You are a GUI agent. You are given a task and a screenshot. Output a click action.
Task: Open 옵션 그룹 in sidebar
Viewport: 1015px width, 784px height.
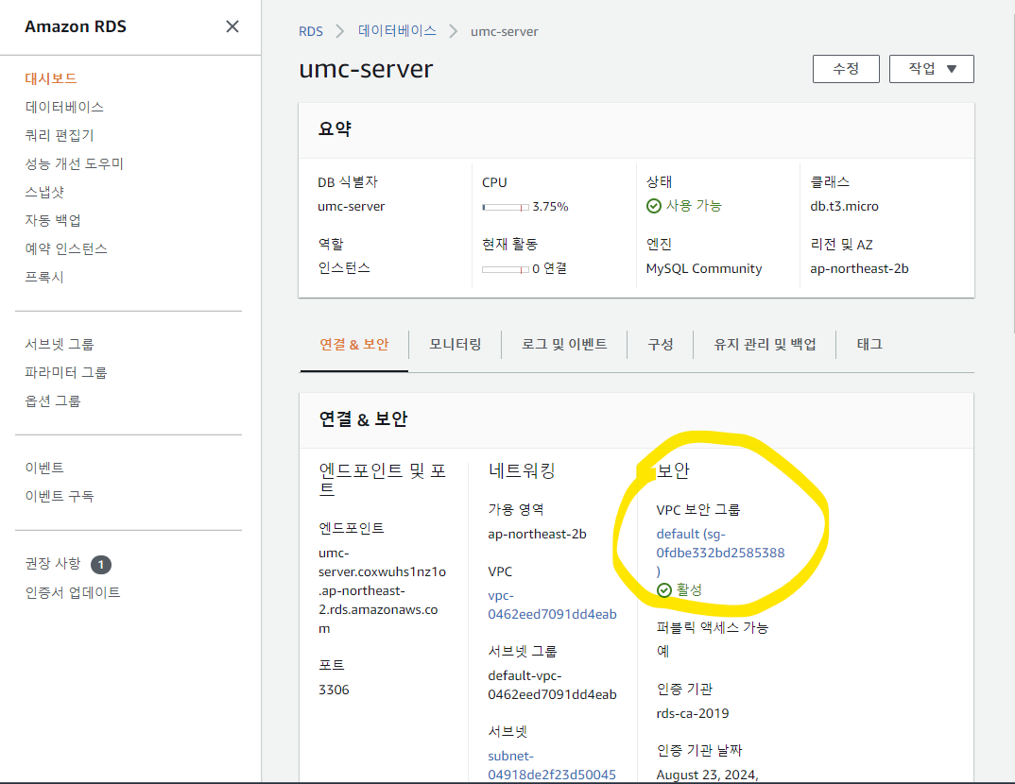click(x=53, y=401)
